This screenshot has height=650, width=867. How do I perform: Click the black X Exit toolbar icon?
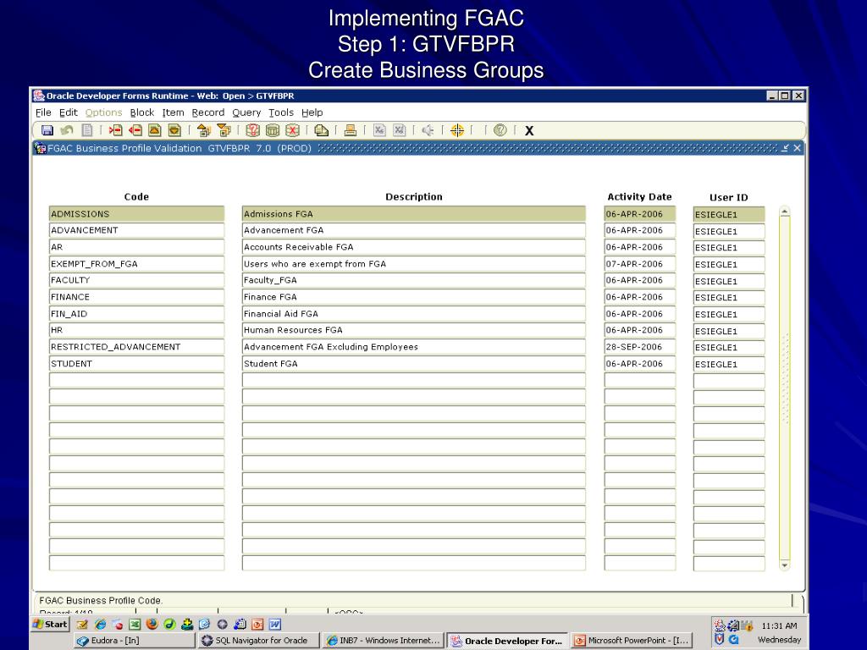(529, 131)
